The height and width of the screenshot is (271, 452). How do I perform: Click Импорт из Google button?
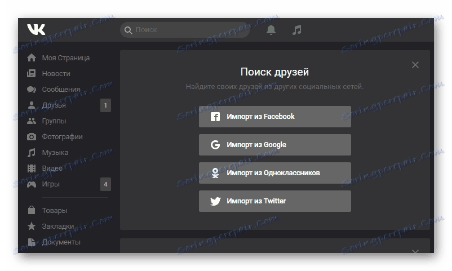point(275,145)
